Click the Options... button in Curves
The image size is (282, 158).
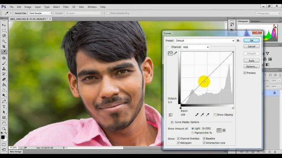click(x=252, y=66)
